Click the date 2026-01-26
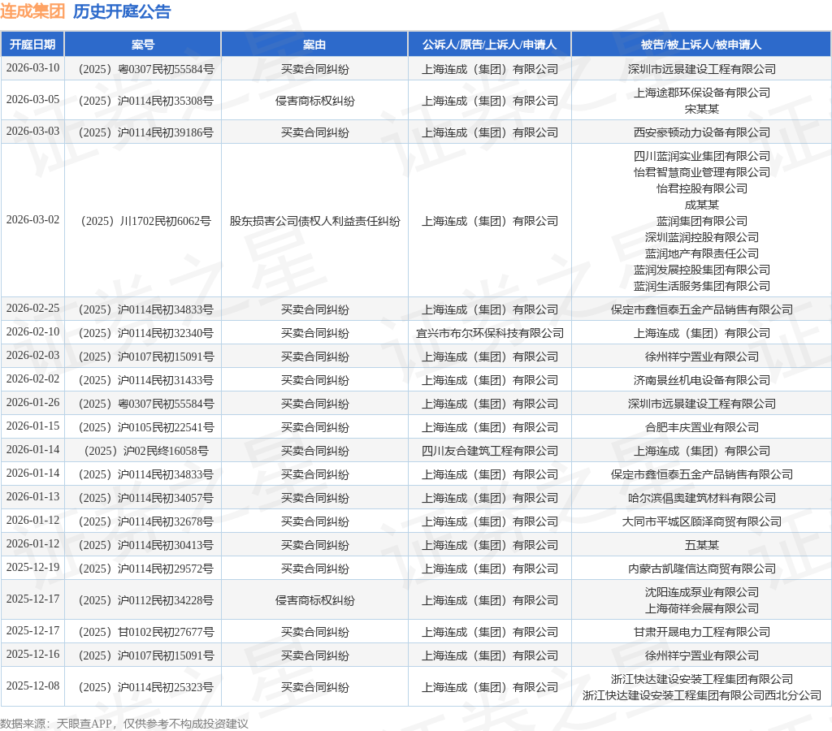The height and width of the screenshot is (731, 832). (x=32, y=403)
